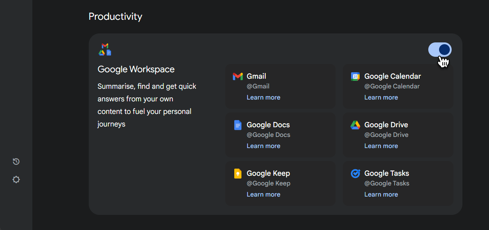The height and width of the screenshot is (230, 489).
Task: Open Learn more link under Google Keep
Action: click(263, 194)
